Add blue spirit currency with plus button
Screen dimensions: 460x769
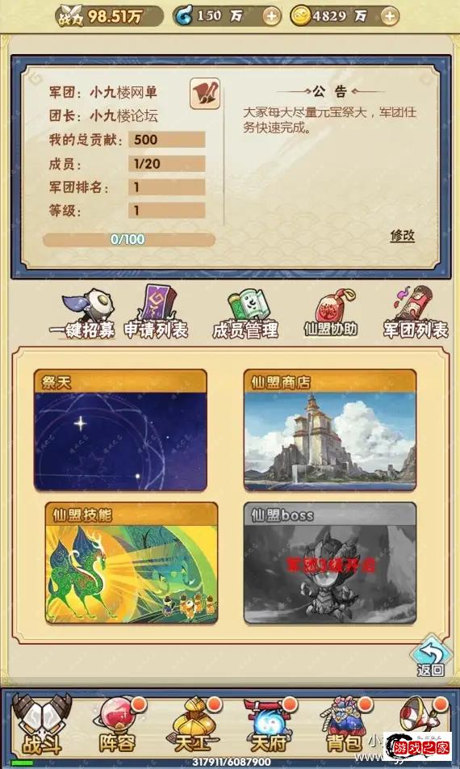click(271, 17)
